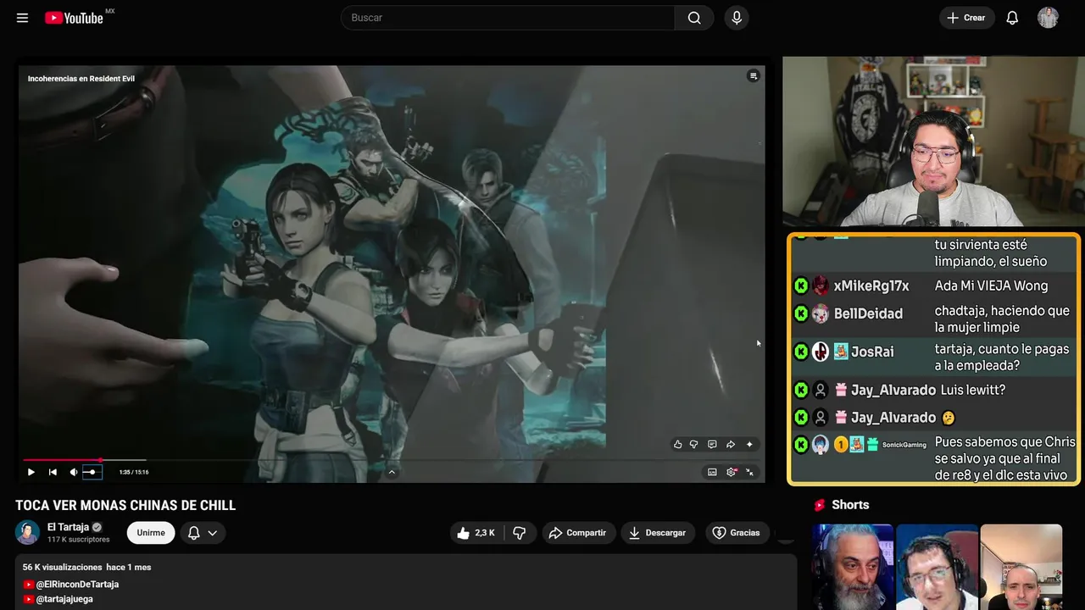Click the Shorts section heading
Viewport: 1085px width, 610px height.
click(850, 505)
